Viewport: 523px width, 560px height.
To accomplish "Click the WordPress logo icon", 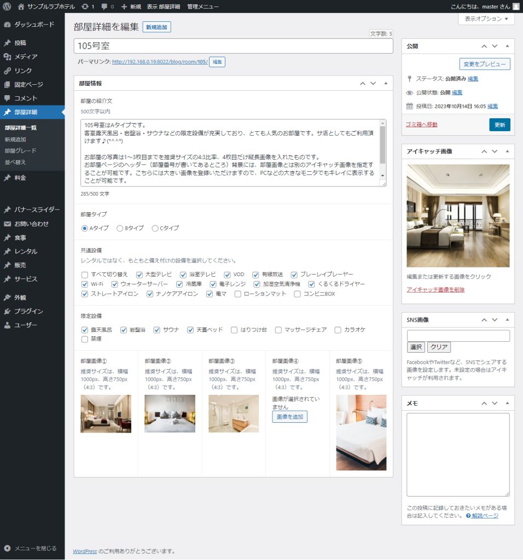I will 7,7.
